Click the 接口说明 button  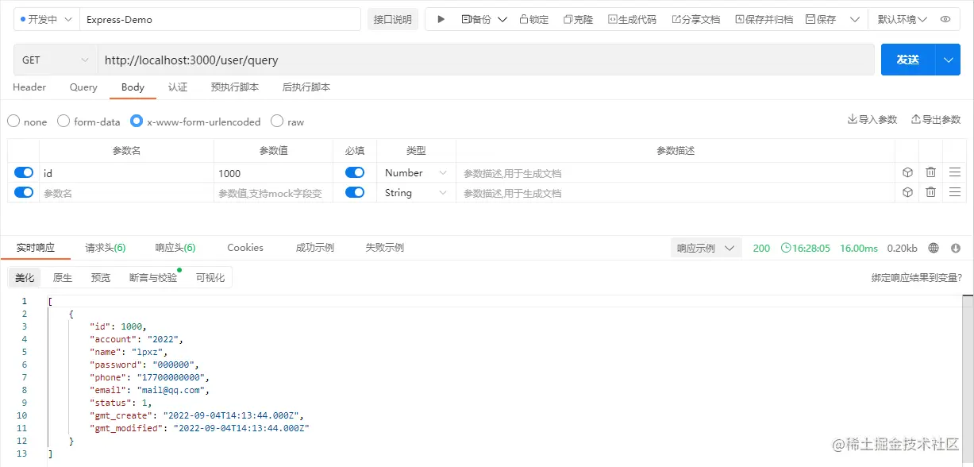point(393,19)
